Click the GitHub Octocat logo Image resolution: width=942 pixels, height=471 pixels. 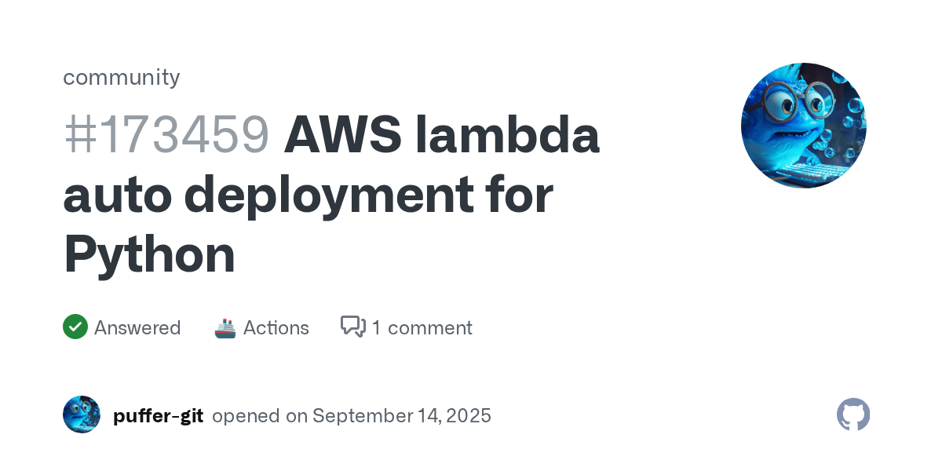[x=853, y=414]
